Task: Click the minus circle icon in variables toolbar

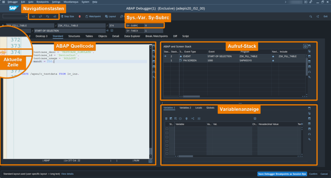Action: [x=180, y=119]
